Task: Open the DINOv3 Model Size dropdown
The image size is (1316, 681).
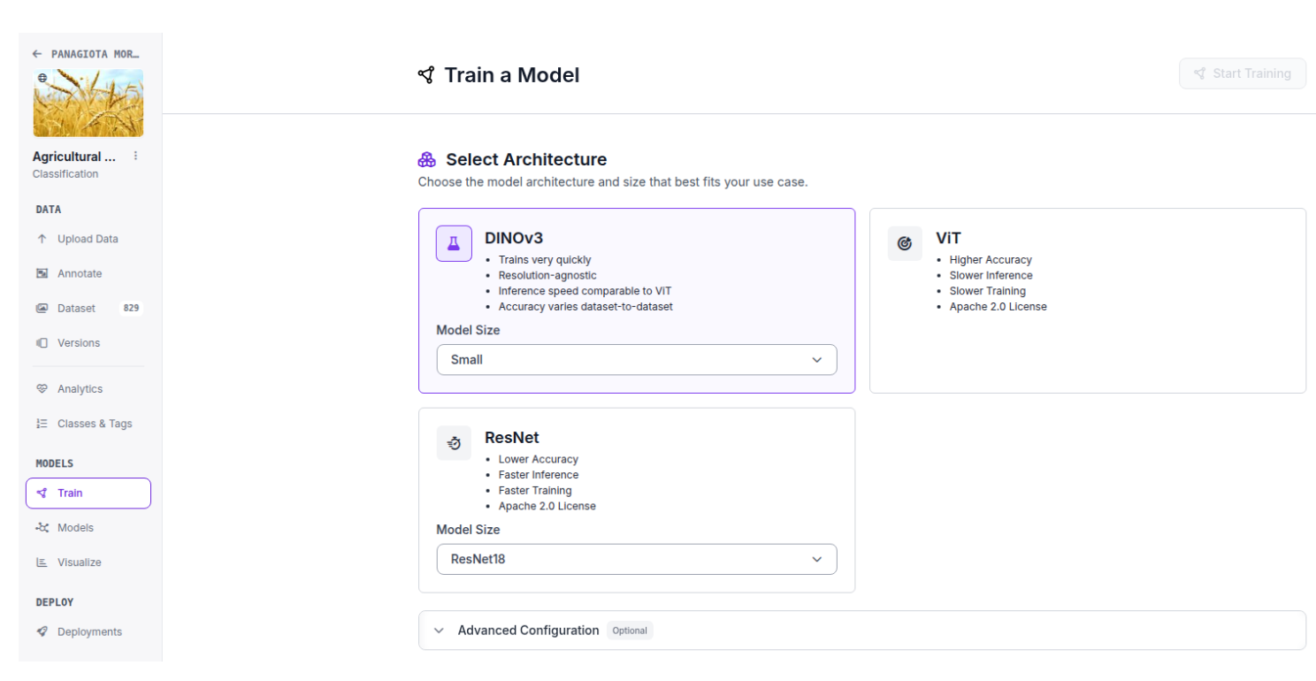Action: 637,360
